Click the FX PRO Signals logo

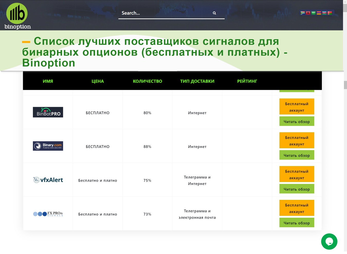click(48, 214)
